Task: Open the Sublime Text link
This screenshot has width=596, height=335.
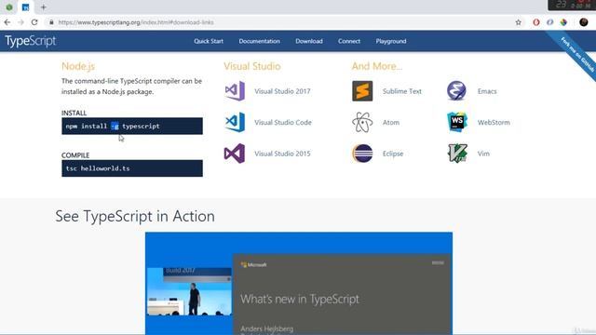Action: click(x=401, y=91)
